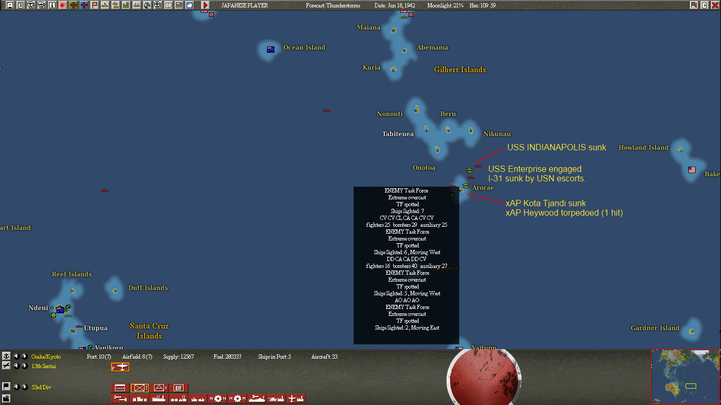Select the Ocean Island Australian flag base
The image size is (721, 405).
pyautogui.click(x=271, y=50)
